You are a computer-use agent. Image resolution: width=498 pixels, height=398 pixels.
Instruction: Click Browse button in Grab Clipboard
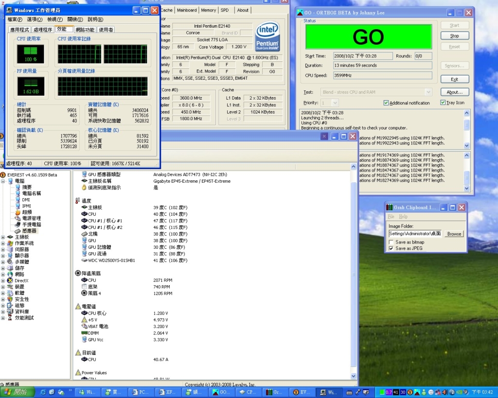click(454, 234)
